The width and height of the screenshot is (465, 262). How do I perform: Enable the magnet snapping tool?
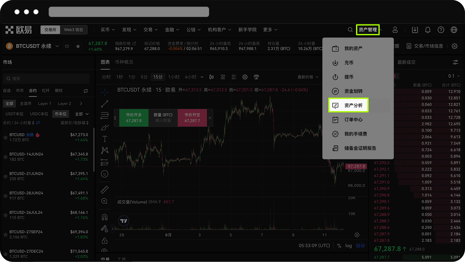[x=104, y=217]
